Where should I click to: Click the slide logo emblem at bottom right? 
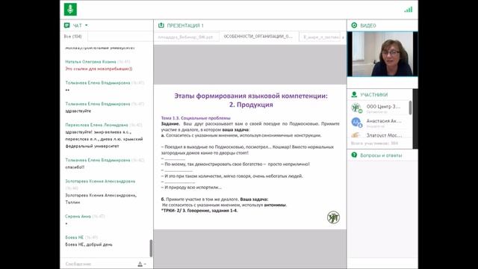click(333, 217)
